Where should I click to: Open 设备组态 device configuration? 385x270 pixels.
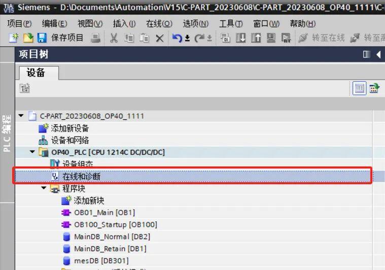click(78, 164)
